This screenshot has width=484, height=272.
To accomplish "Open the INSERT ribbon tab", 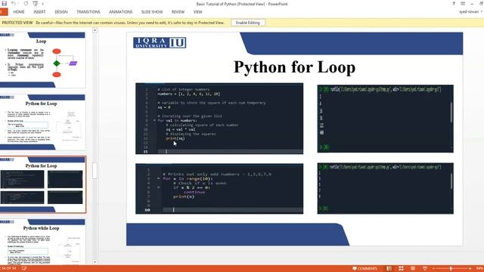I will pos(39,12).
